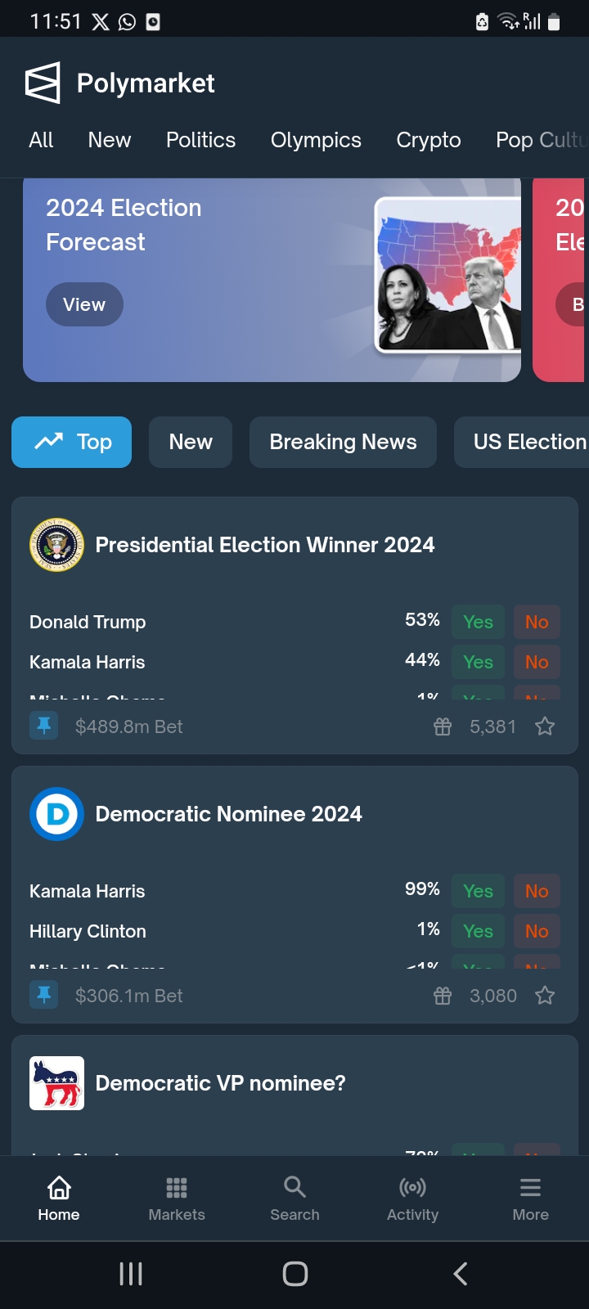The height and width of the screenshot is (1309, 589).
Task: Star the Democratic Nominee 2024 market
Action: (545, 996)
